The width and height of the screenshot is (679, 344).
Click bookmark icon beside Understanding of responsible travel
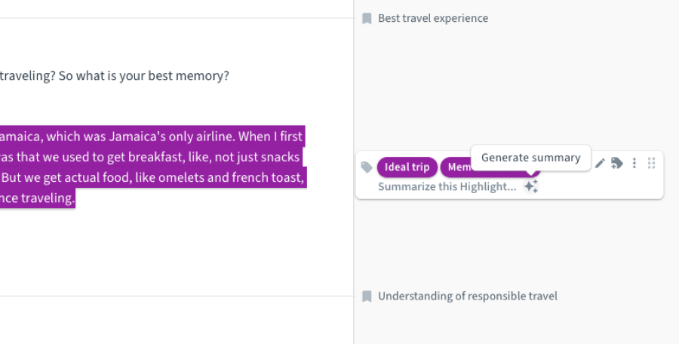(367, 296)
